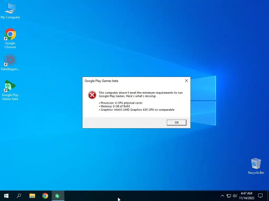The height and width of the screenshot is (201, 269).
Task: Open the Windows Start menu
Action: 6,196
